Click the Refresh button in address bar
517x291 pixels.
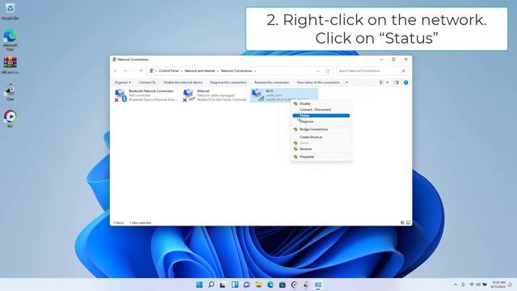point(328,71)
